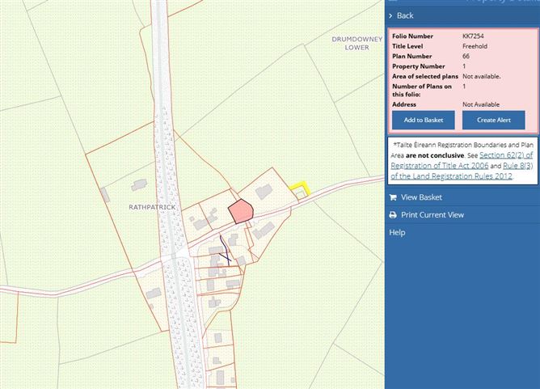This screenshot has width=540, height=389.
Task: Click the Back chevron arrow icon
Action: click(x=391, y=15)
